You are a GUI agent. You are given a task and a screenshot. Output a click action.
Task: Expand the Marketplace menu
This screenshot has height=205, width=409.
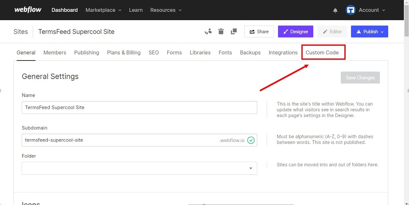pos(103,10)
